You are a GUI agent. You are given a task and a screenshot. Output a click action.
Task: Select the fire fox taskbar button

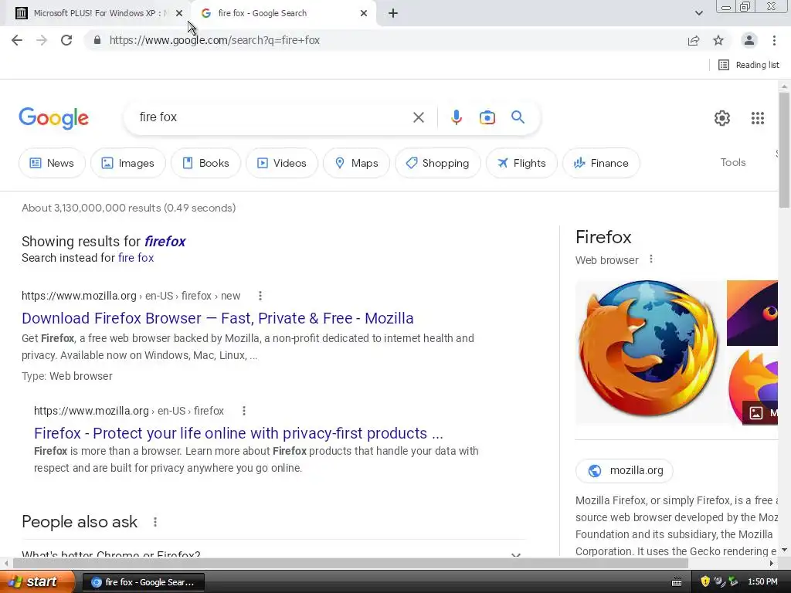(143, 582)
